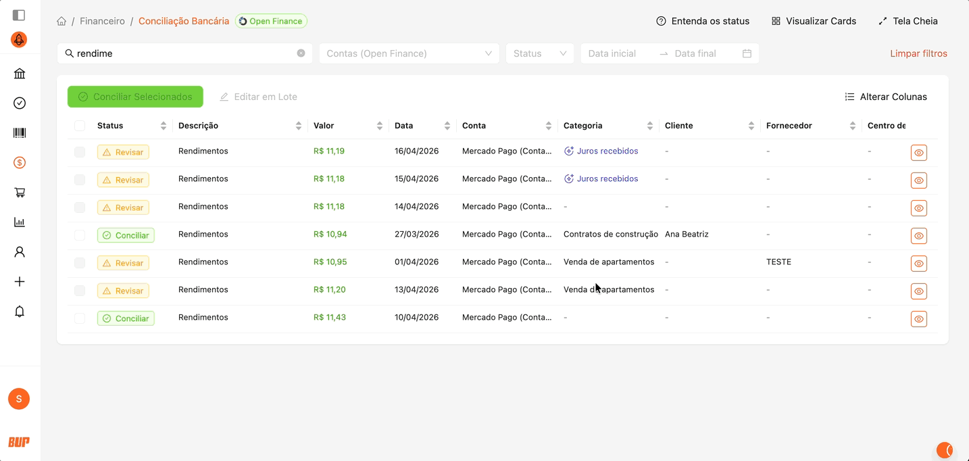Toggle the sidebar collapse icon
Viewport: 969px width, 461px height.
click(x=19, y=15)
